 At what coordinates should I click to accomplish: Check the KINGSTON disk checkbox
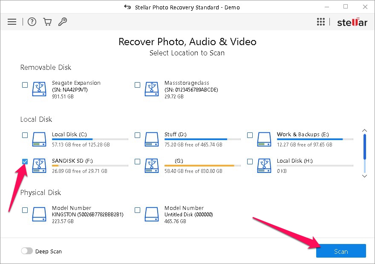pos(25,210)
